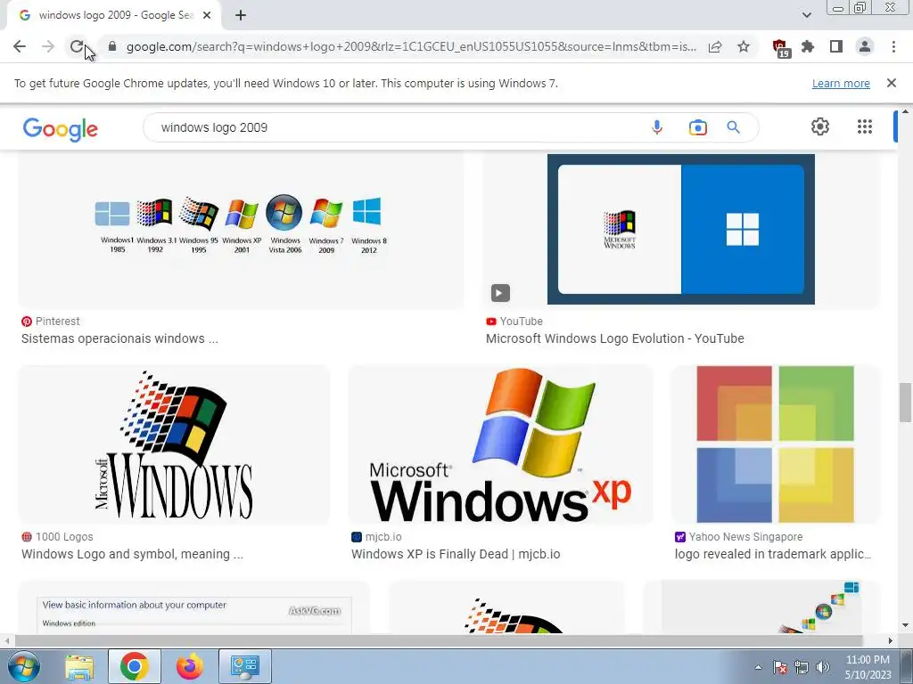Click the horizontal scrollbar at page bottom

point(438,640)
